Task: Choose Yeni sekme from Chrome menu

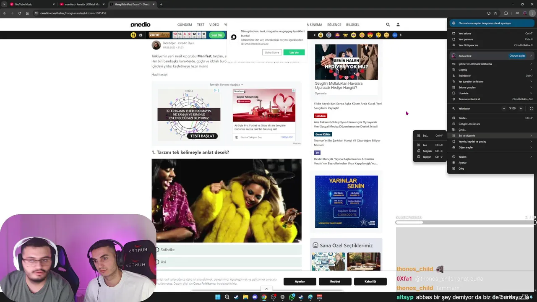Action: (x=491, y=34)
